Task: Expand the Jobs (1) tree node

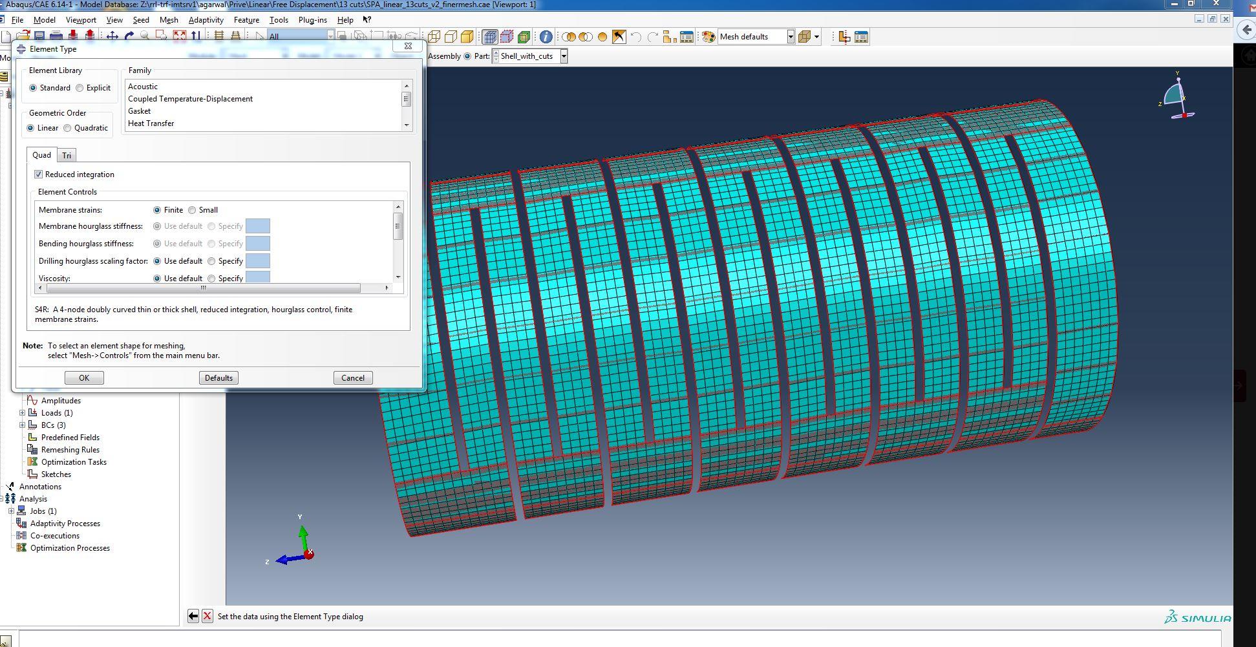Action: [12, 511]
